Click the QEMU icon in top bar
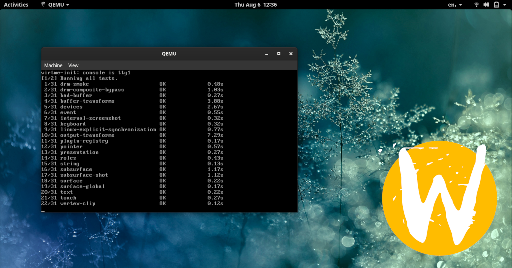512x268 pixels. 43,4
